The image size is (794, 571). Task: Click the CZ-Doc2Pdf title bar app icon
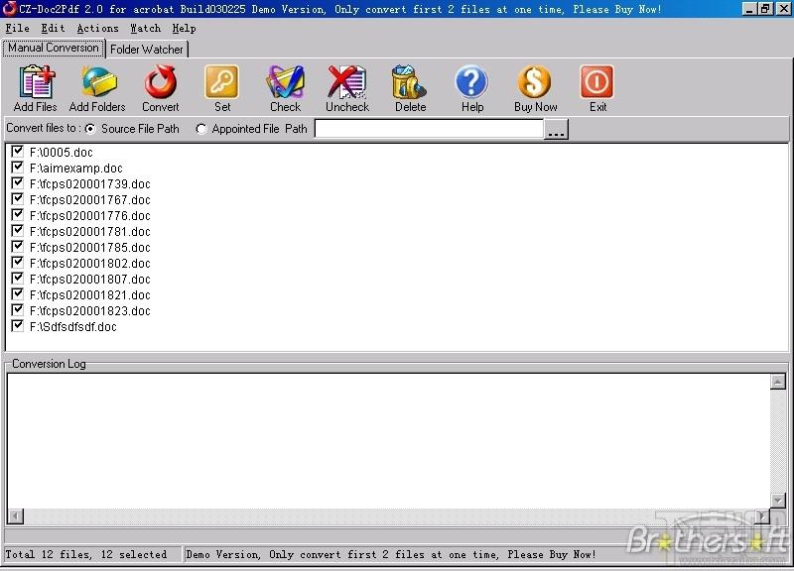[9, 9]
